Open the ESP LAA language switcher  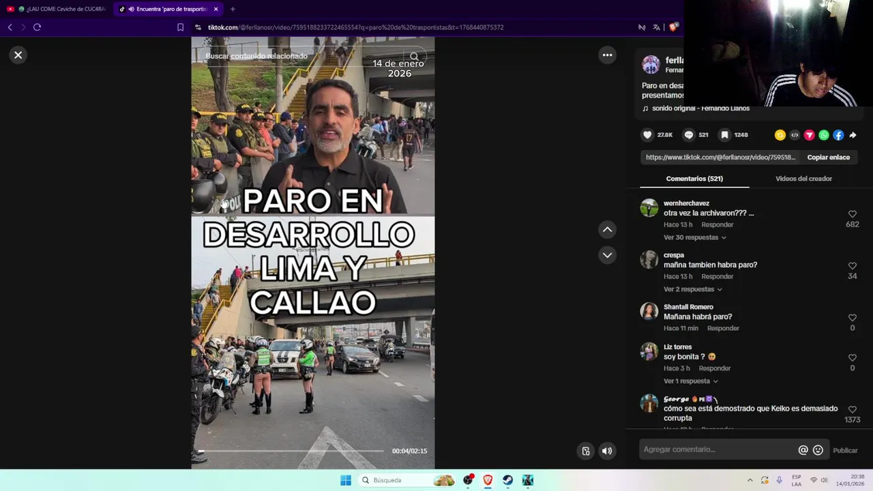(796, 480)
